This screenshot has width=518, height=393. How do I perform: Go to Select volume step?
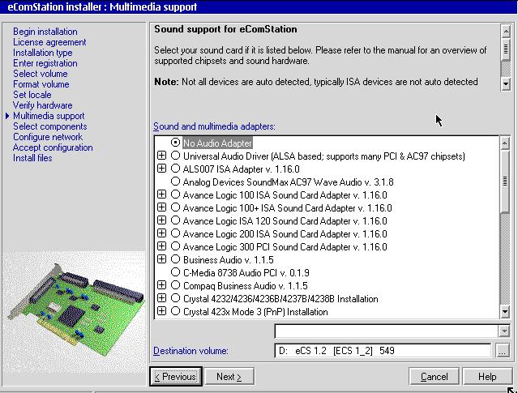point(41,74)
